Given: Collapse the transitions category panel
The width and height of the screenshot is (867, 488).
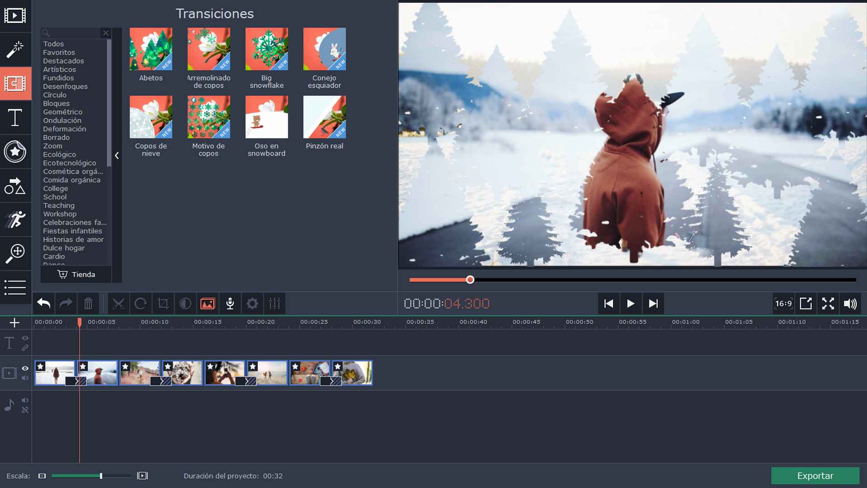Looking at the screenshot, I should pos(117,155).
